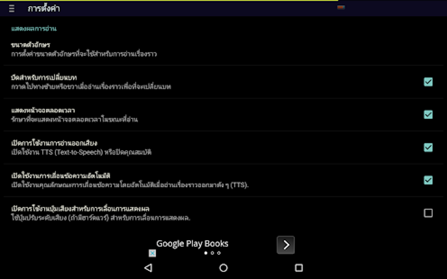
Task: Click the ad's next arrow button
Action: tap(286, 245)
